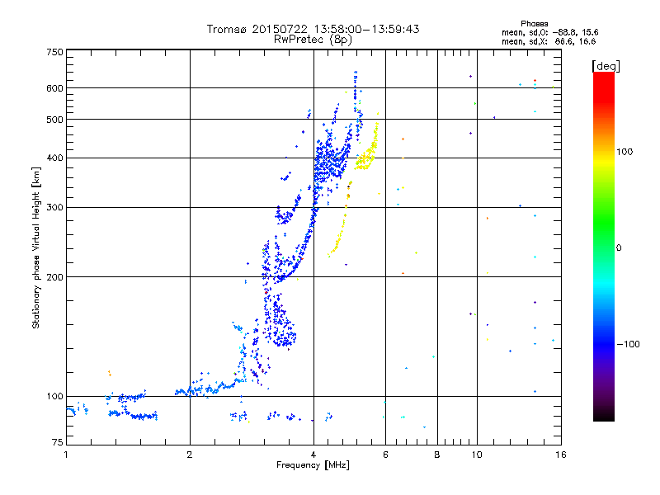660x495 pixels.
Task: Click the x-axis title "Frequency [MHz]"
Action: tap(313, 465)
